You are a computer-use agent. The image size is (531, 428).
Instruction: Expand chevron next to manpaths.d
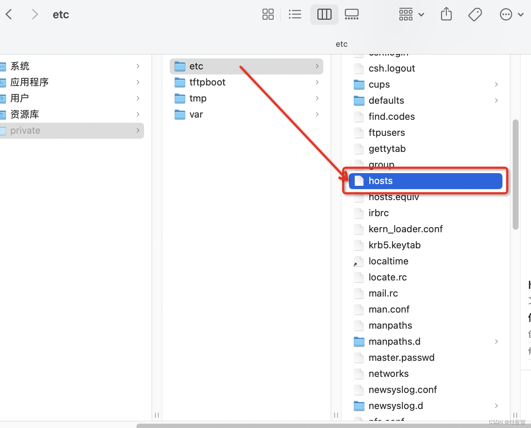pyautogui.click(x=496, y=341)
